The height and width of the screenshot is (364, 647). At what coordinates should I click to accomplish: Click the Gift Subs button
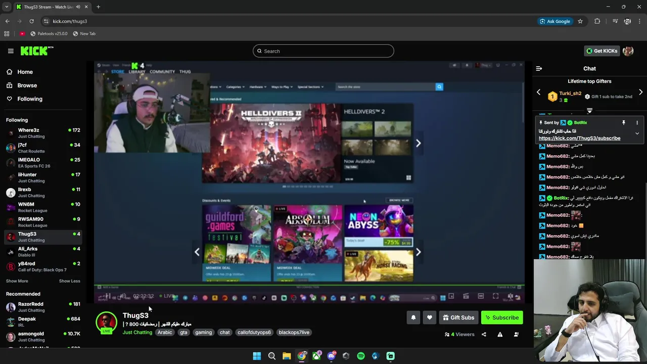tap(458, 317)
